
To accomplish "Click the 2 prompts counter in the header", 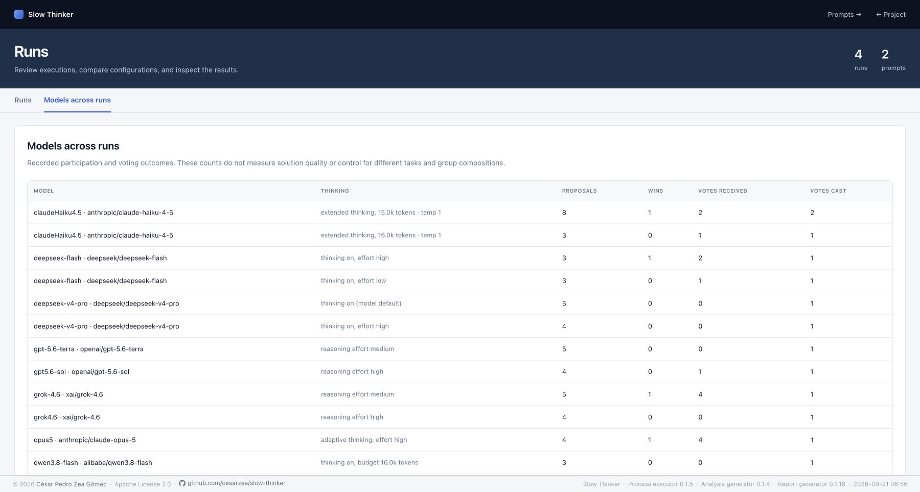I will pyautogui.click(x=893, y=59).
